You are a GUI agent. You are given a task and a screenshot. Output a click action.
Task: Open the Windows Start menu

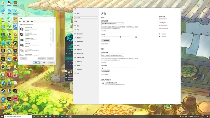tap(2, 116)
